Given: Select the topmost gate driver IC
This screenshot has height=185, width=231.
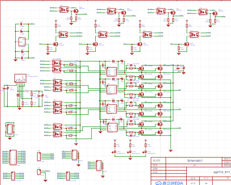Looking at the screenshot, I should (112, 72).
